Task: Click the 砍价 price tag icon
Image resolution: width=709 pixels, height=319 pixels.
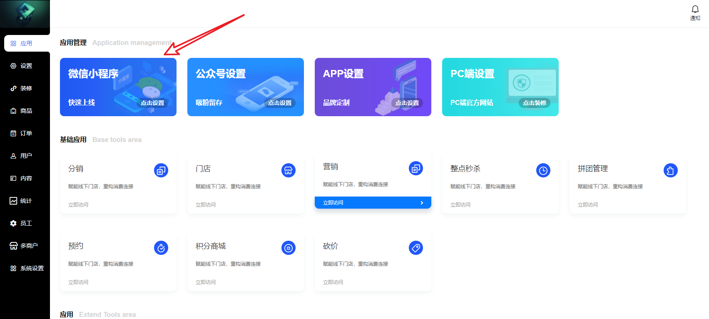Action: point(416,248)
